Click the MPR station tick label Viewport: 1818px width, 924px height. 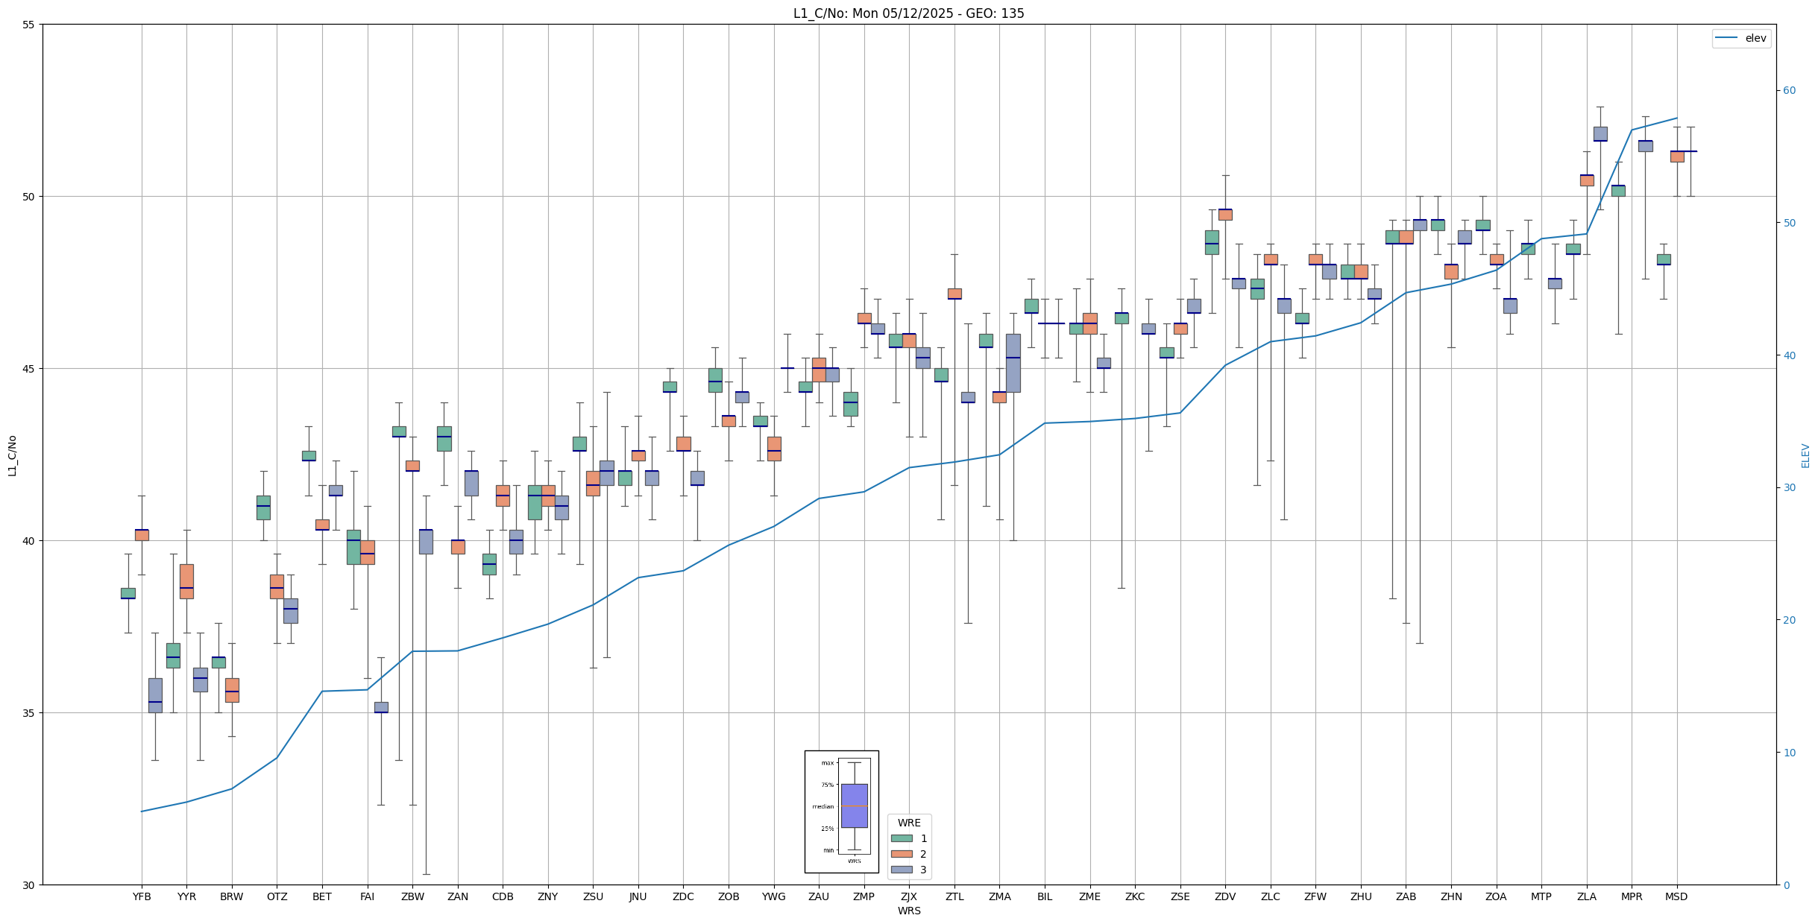point(1632,896)
